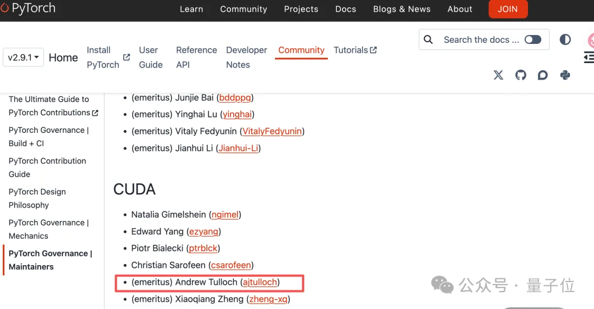The height and width of the screenshot is (309, 594).
Task: Open the ajtulloch profile link
Action: tap(260, 282)
